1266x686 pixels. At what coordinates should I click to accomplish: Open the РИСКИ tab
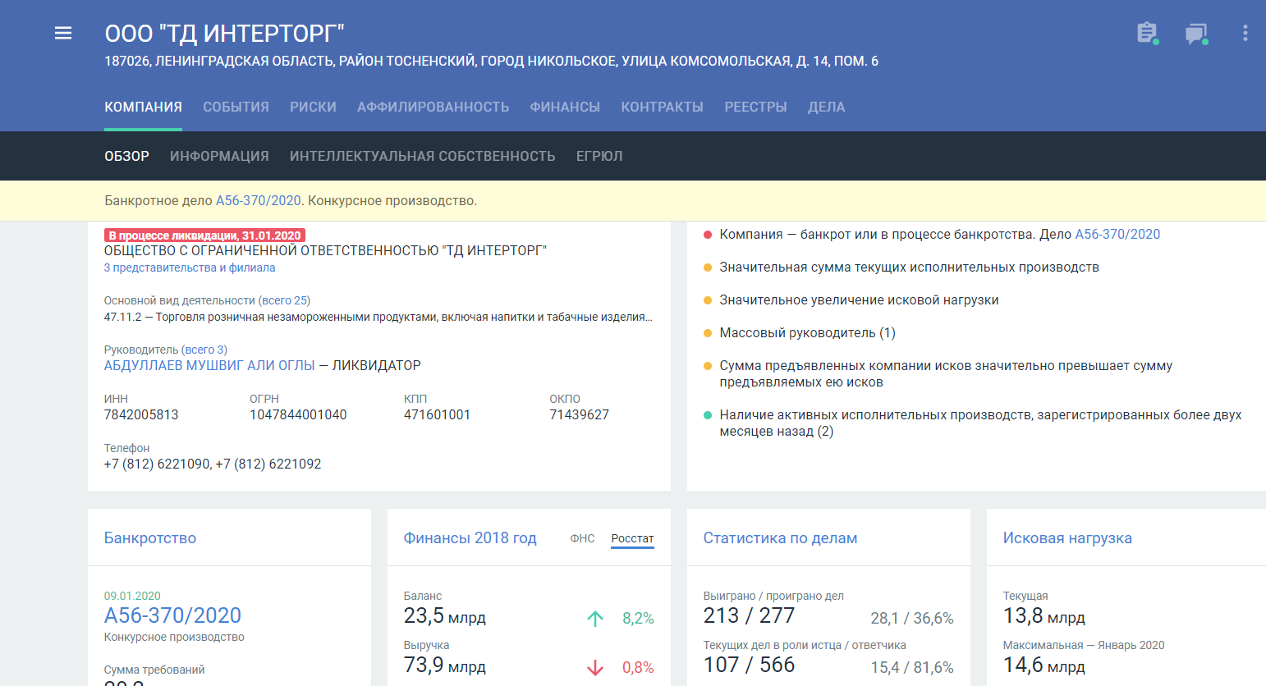313,107
